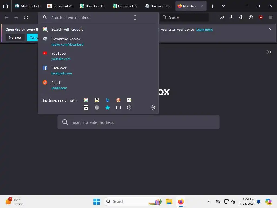Switch to the Mutaz.net tab
Screen dimensions: 277x208
pyautogui.click(x=28, y=6)
